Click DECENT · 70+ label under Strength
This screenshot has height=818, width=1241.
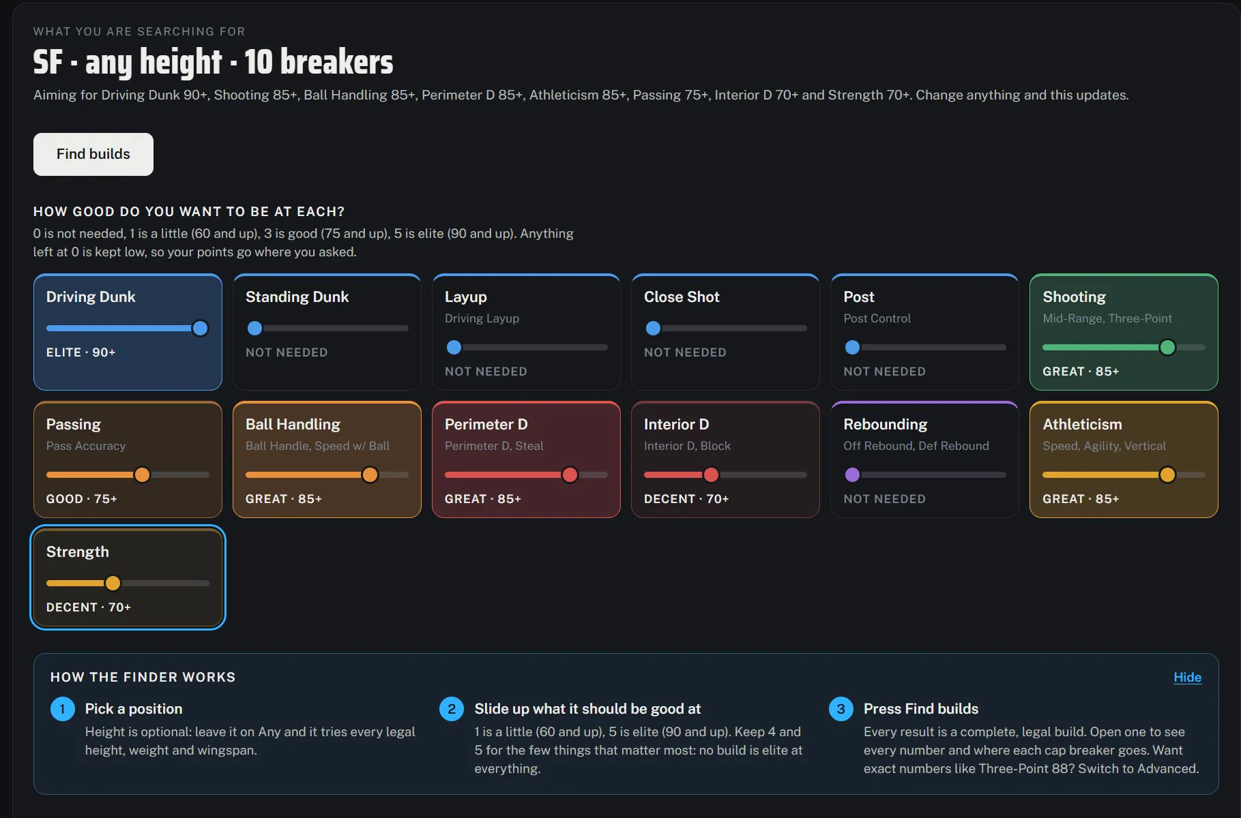point(88,607)
